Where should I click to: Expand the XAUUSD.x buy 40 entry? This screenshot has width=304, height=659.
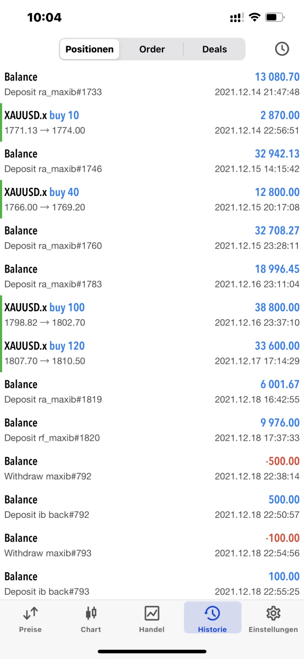click(152, 199)
